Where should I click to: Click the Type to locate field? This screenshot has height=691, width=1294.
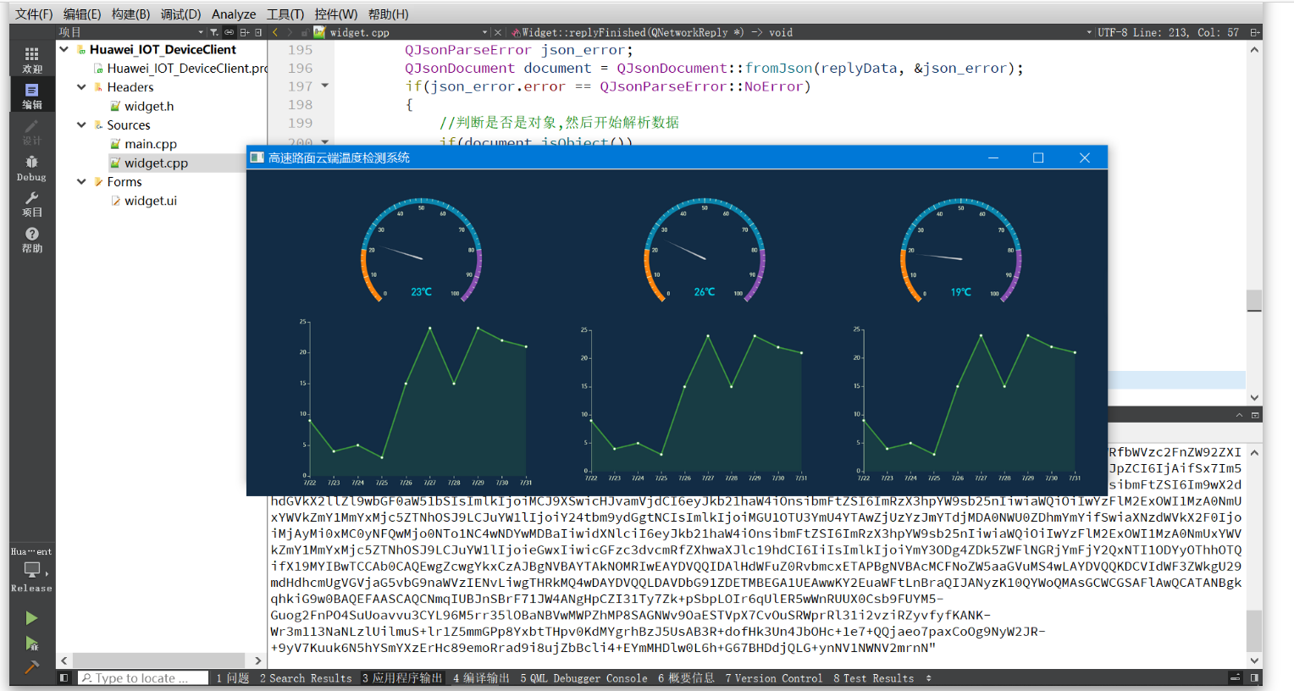pos(143,678)
